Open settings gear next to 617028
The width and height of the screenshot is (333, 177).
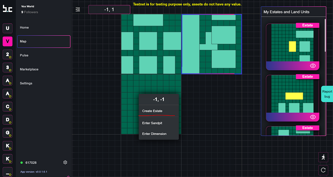pos(65,162)
